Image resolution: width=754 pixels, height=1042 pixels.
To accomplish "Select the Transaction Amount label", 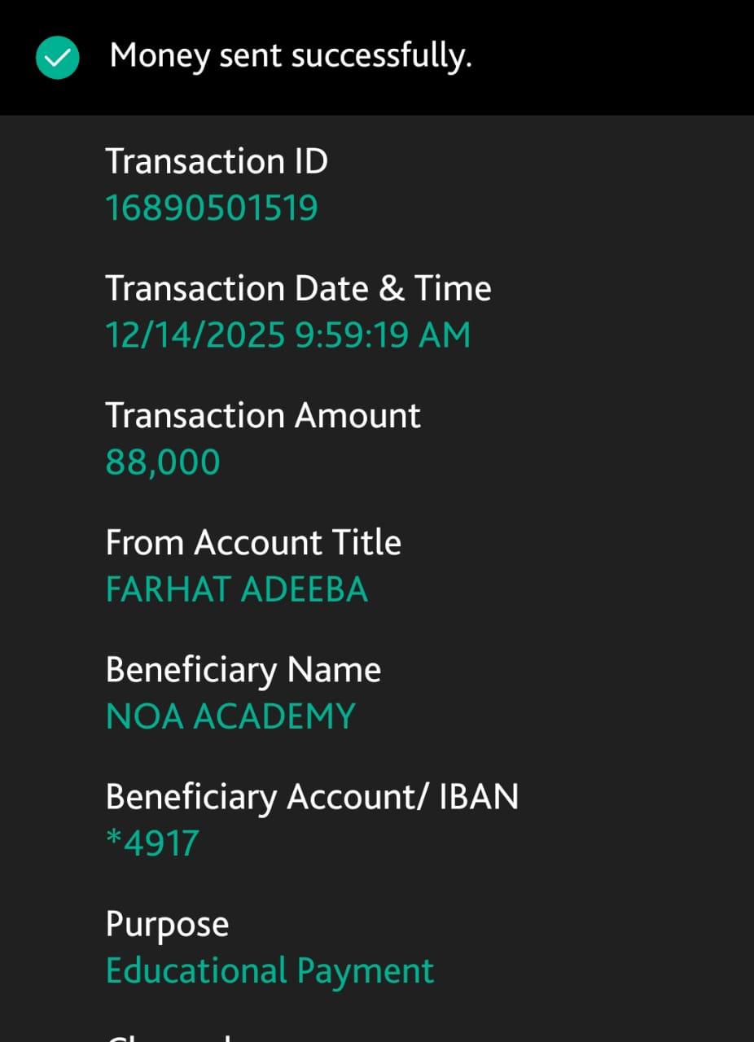I will coord(263,415).
